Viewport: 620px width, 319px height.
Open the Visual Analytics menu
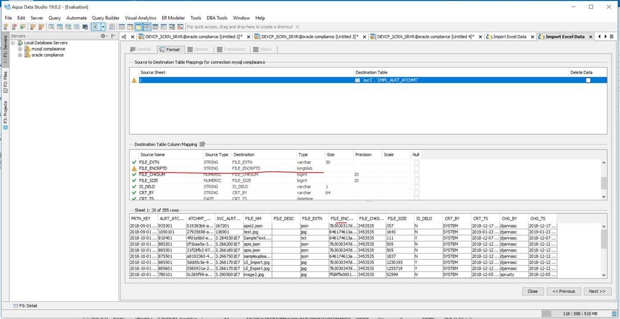pyautogui.click(x=141, y=18)
